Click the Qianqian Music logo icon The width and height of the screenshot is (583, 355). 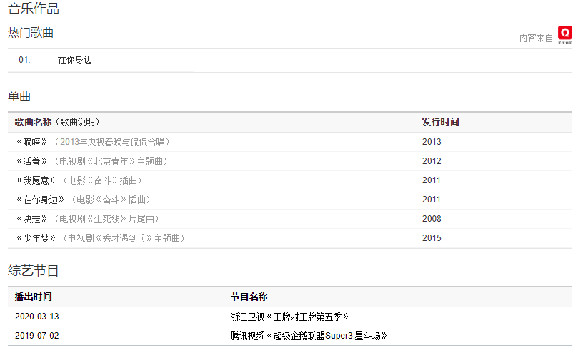pyautogui.click(x=564, y=34)
